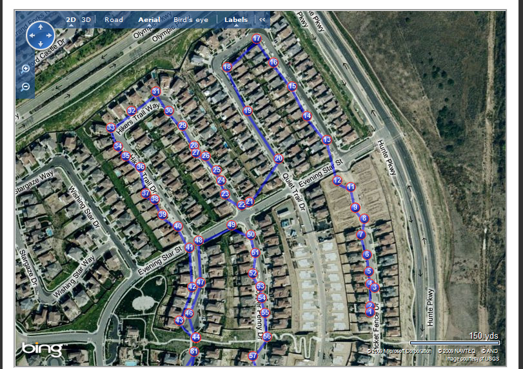
Task: Select route waypoint marker 31
Action: click(156, 92)
